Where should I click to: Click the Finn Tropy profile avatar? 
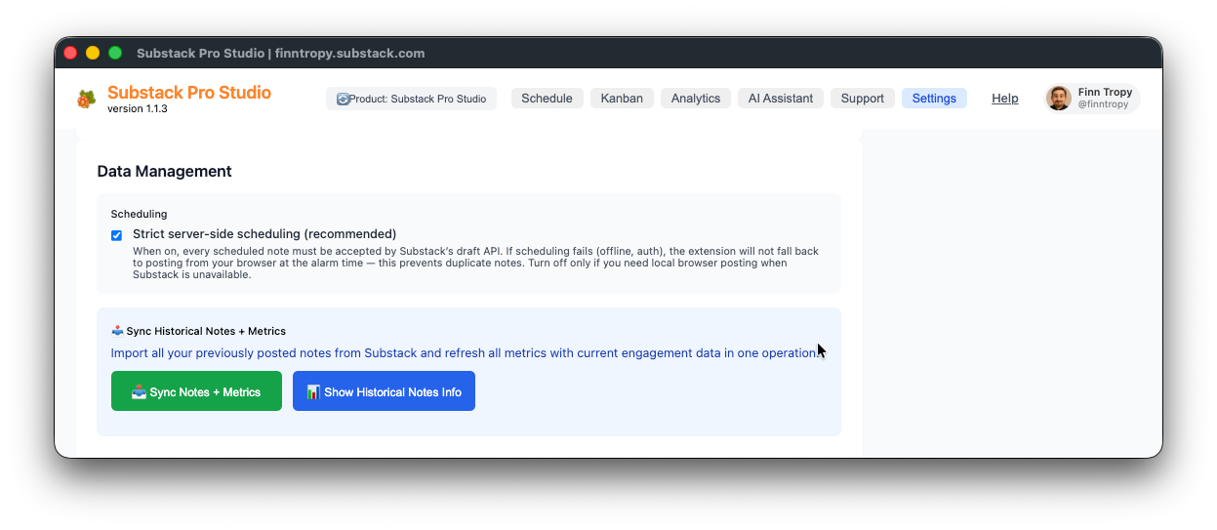(1058, 99)
